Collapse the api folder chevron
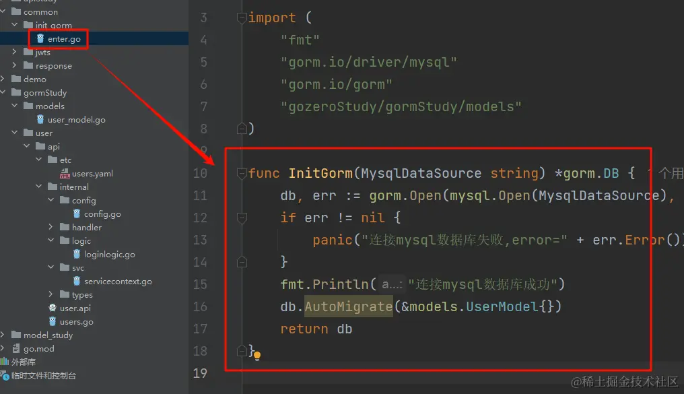 [27, 146]
